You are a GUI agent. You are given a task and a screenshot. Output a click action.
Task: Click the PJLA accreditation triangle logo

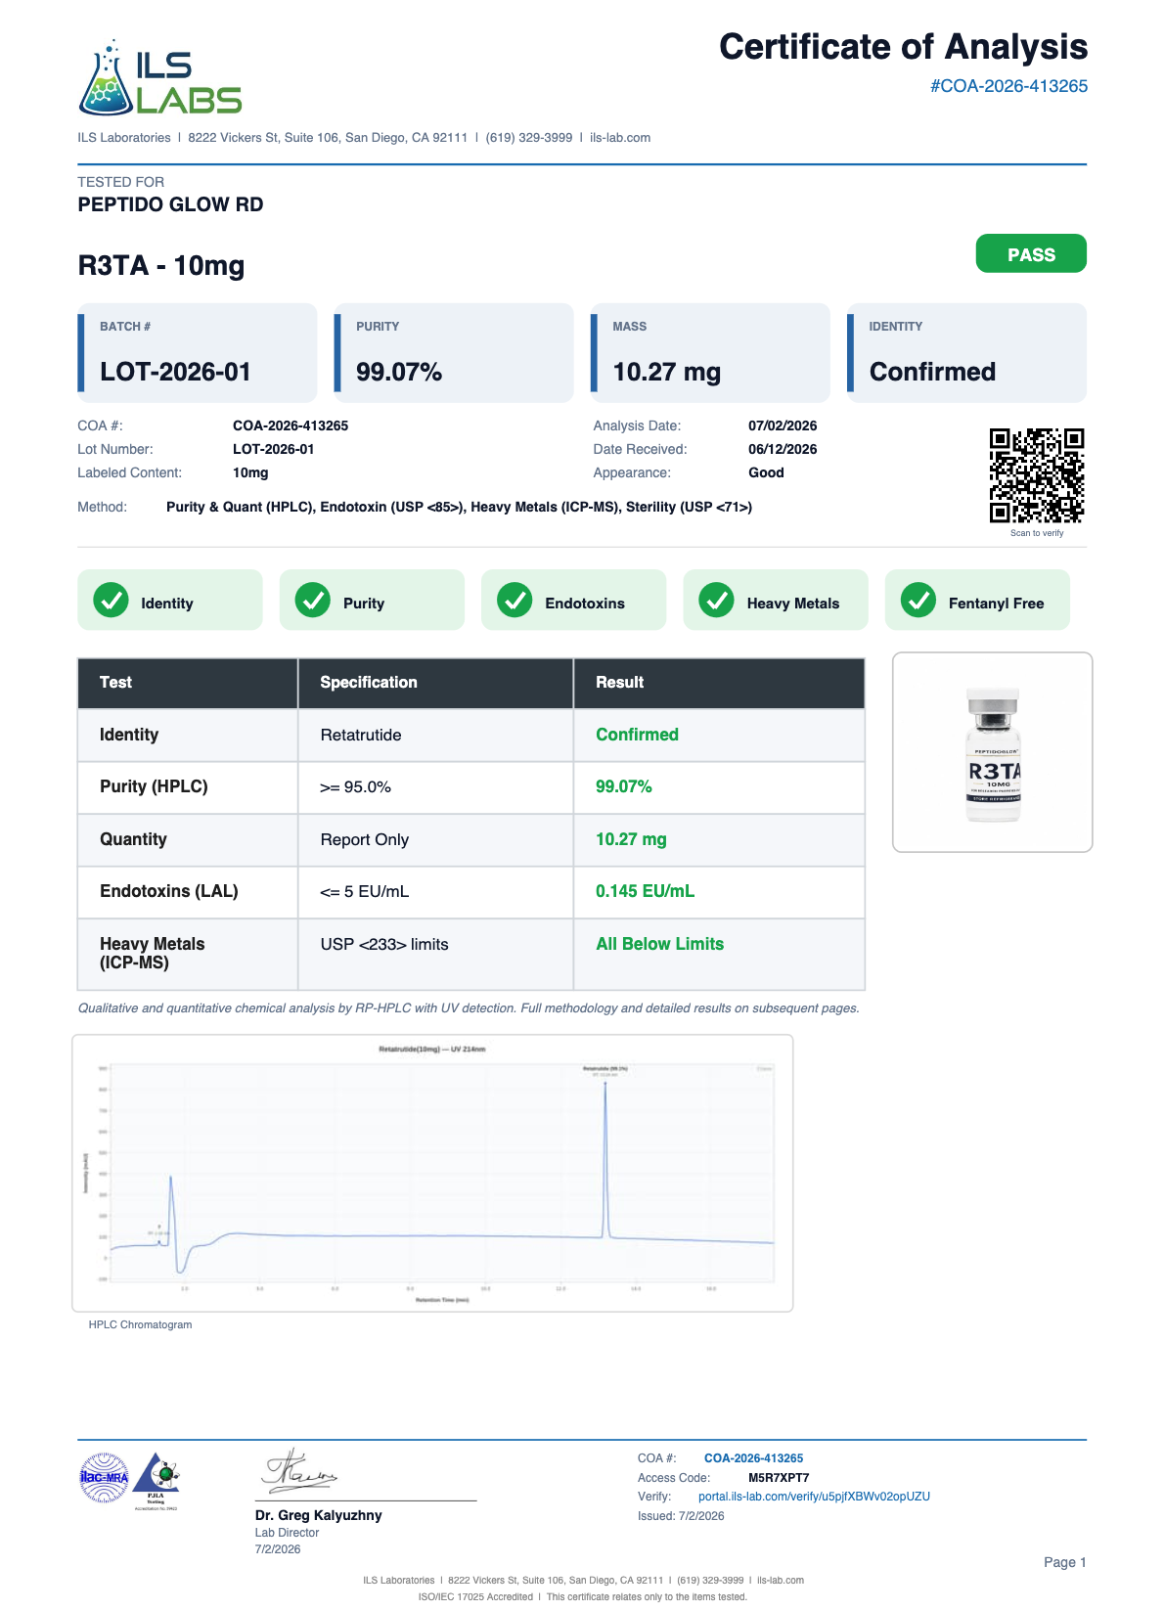pos(157,1481)
